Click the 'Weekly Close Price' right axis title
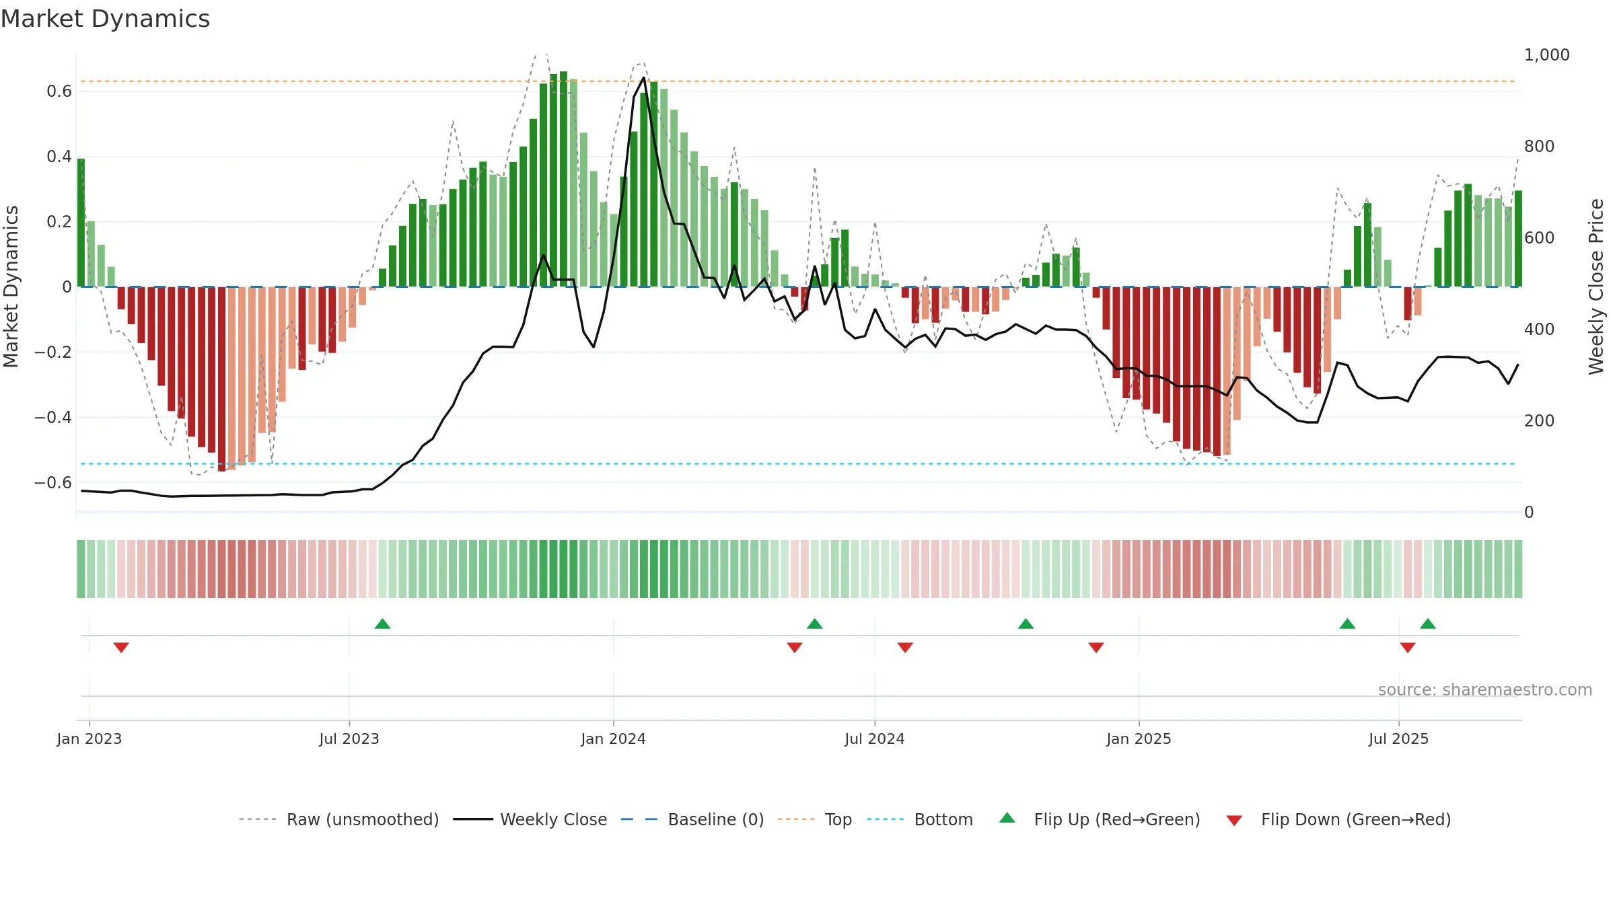The height and width of the screenshot is (908, 1615). tap(1596, 287)
